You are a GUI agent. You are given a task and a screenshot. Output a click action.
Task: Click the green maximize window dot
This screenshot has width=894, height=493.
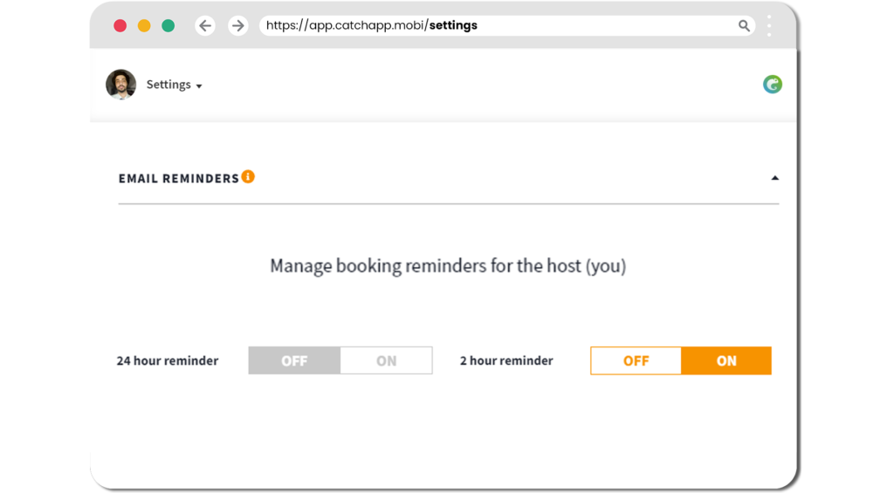click(168, 25)
